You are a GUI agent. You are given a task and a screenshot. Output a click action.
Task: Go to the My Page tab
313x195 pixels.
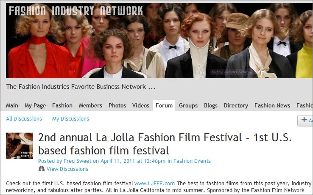point(35,105)
